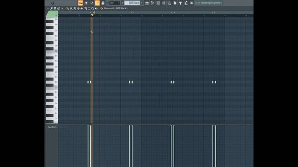Select the Paint brush tool
This screenshot has width=298, height=167.
pyautogui.click(x=71, y=8)
